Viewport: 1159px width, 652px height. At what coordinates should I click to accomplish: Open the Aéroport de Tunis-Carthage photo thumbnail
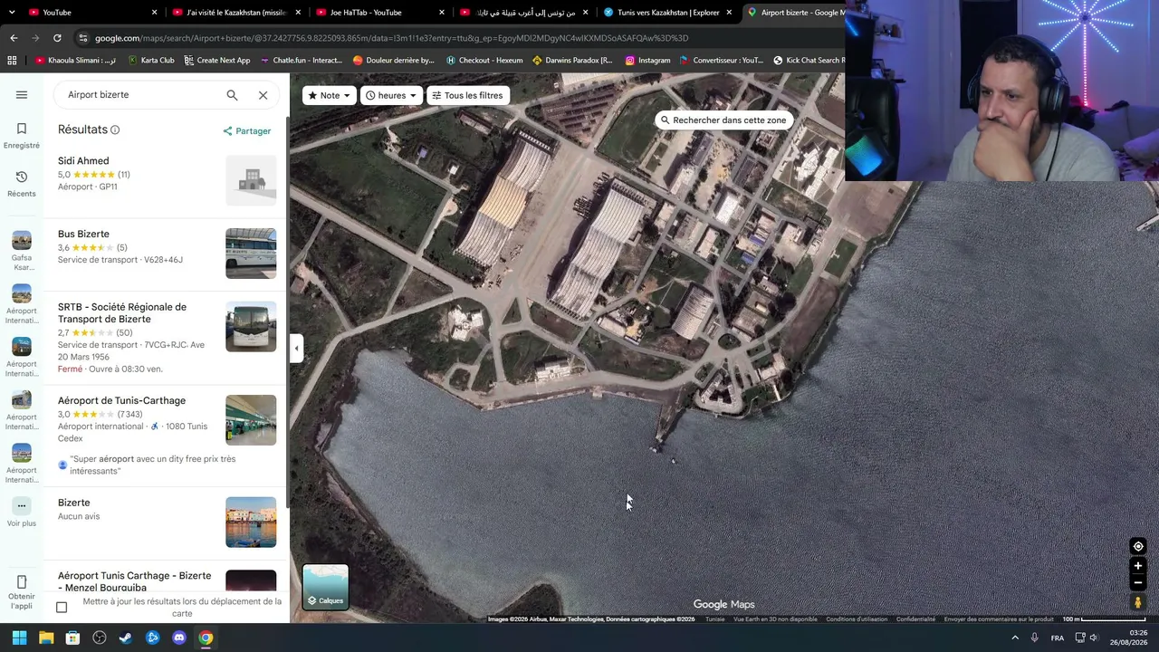tap(251, 420)
